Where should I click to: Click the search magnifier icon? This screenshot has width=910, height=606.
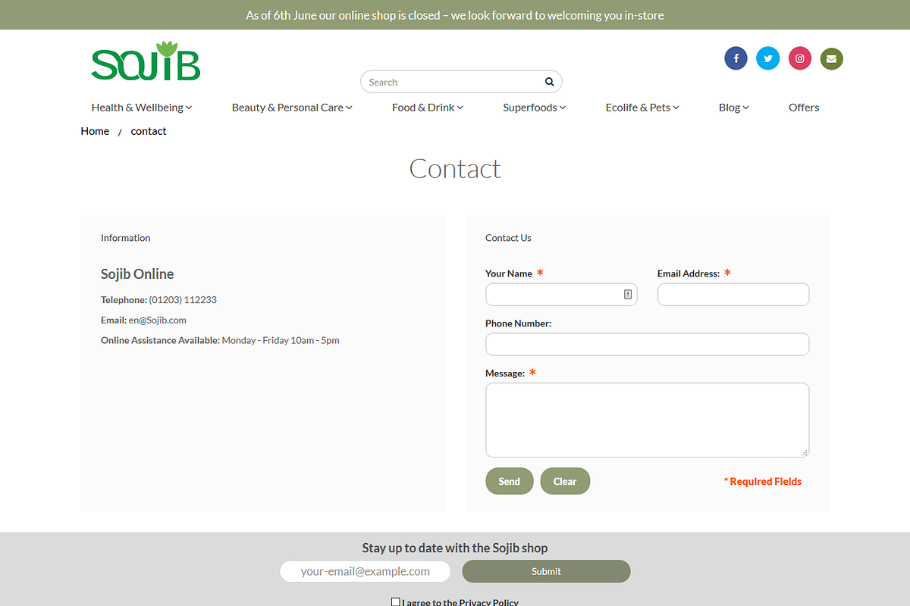[x=549, y=82]
